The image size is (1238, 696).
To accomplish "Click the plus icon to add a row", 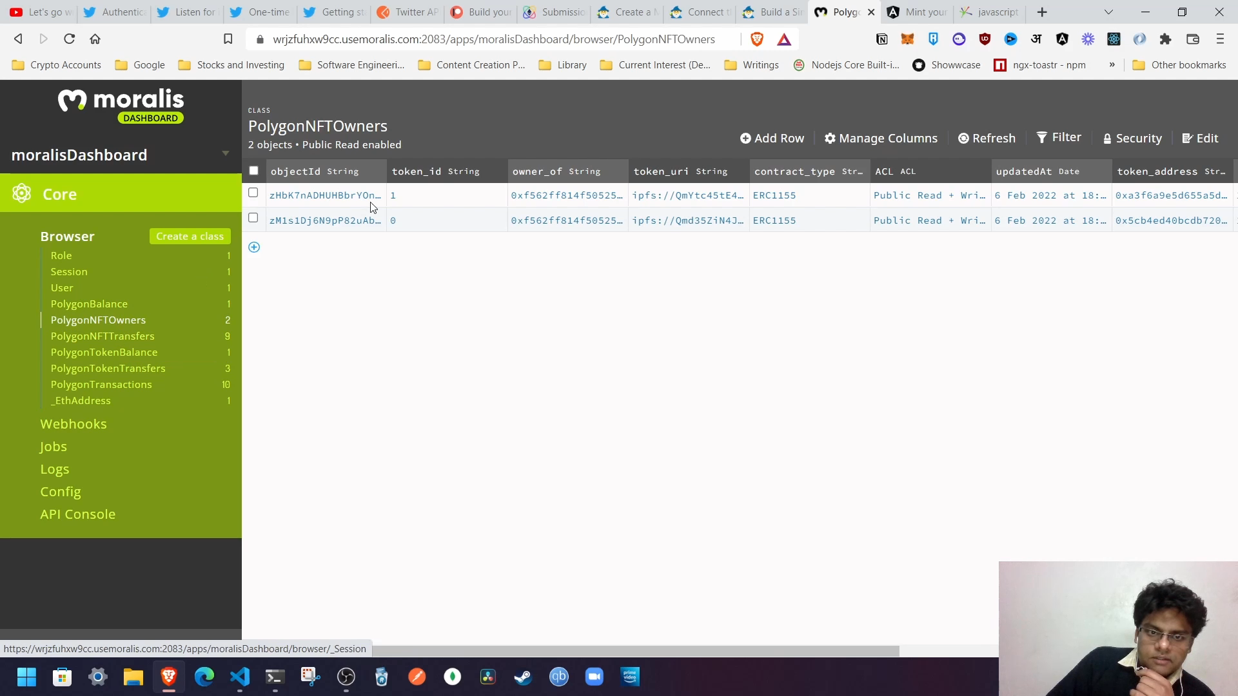I will pyautogui.click(x=254, y=247).
